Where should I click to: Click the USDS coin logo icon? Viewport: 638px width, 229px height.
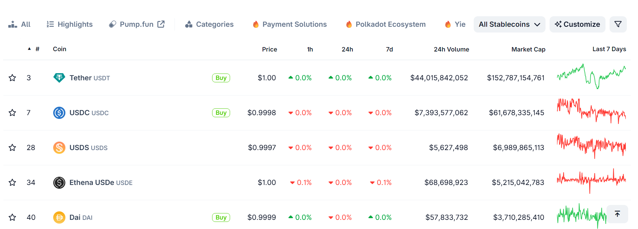coord(59,148)
